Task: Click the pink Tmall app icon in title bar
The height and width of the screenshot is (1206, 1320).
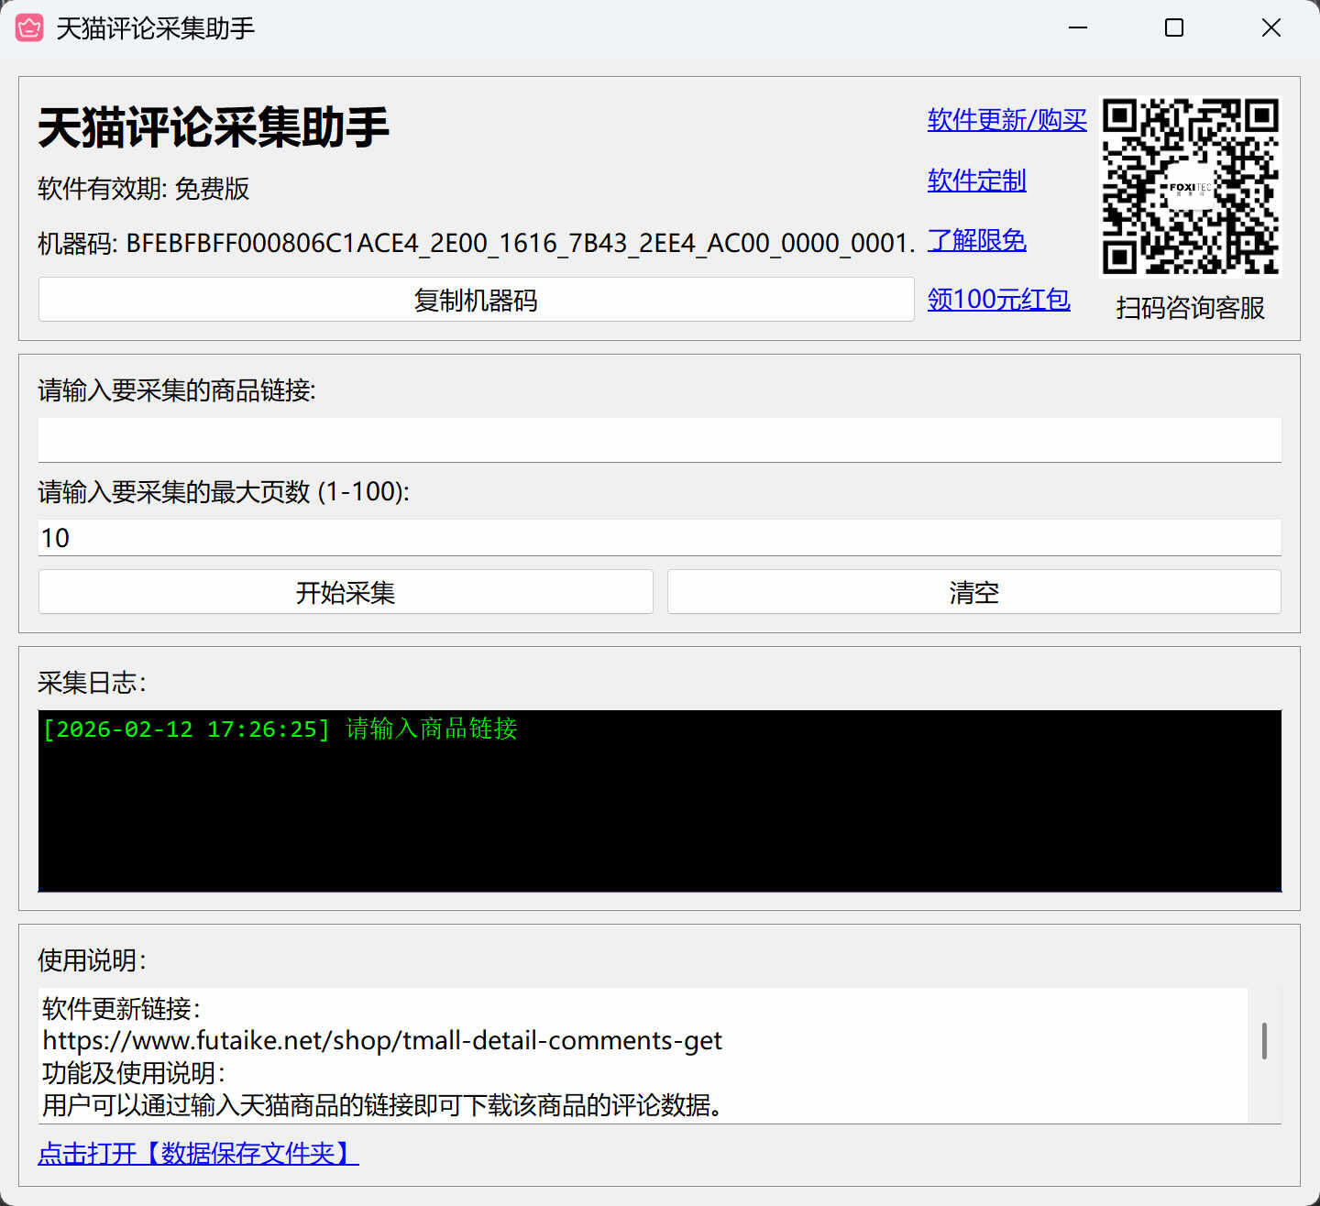Action: pyautogui.click(x=30, y=28)
